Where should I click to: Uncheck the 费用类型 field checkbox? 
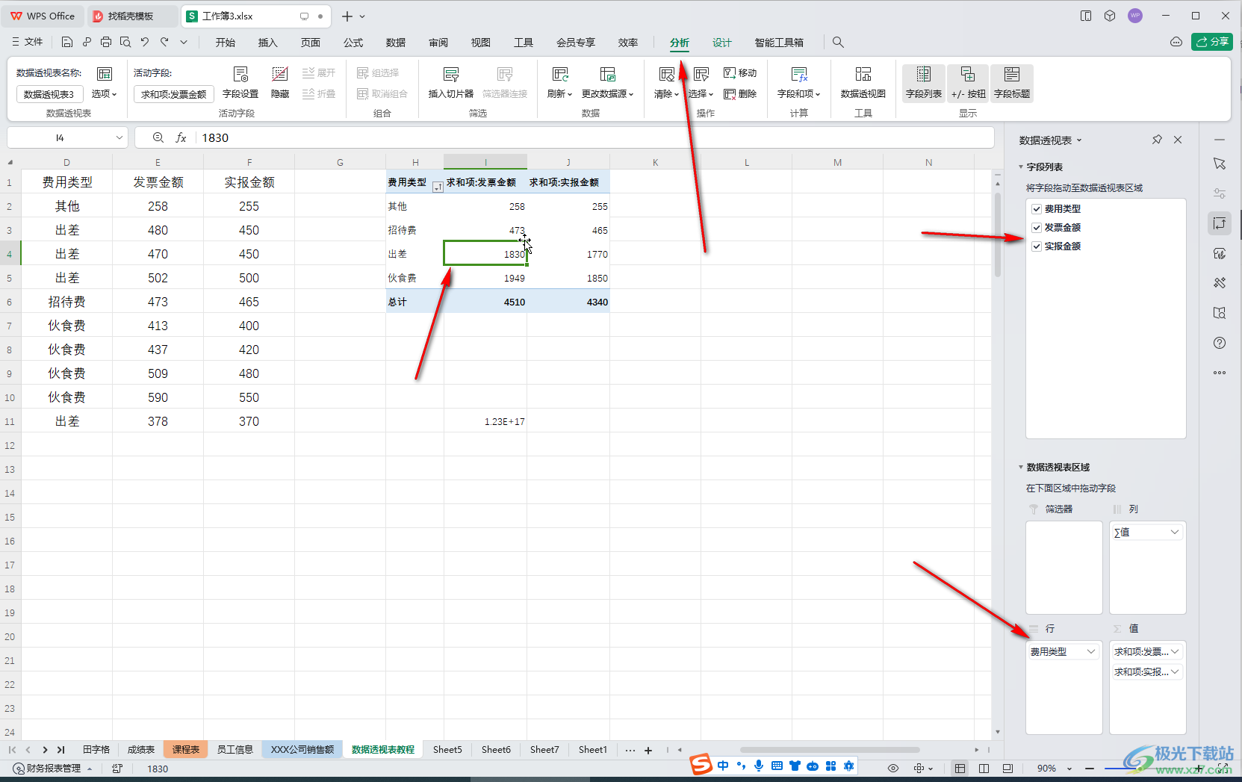click(1037, 209)
